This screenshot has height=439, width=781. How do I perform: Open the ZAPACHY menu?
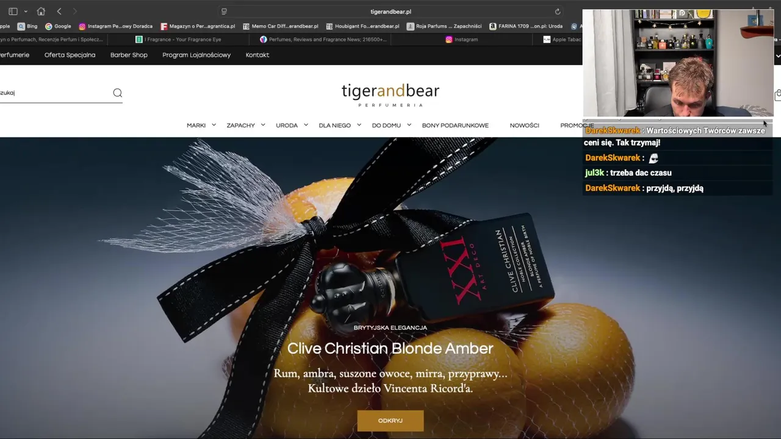click(x=240, y=126)
